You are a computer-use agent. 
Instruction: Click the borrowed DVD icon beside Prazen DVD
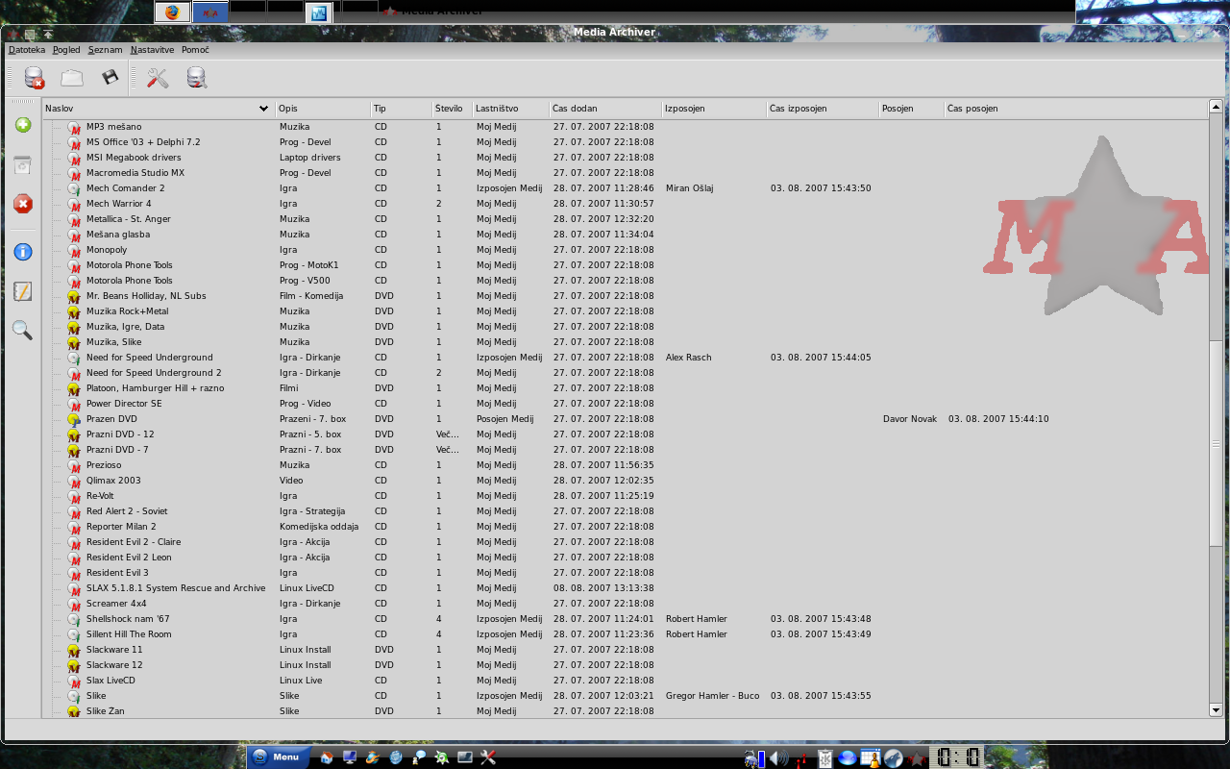74,419
